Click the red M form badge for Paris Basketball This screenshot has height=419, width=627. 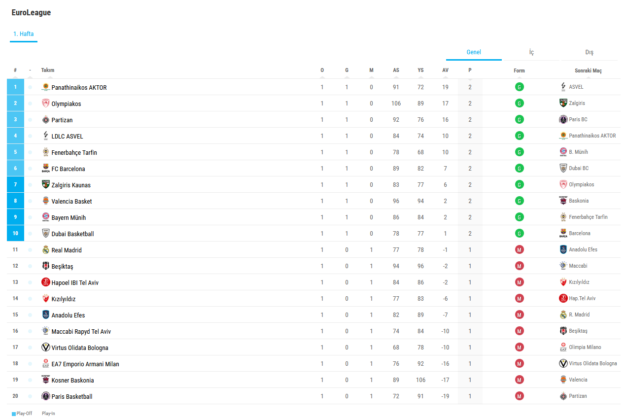click(519, 396)
